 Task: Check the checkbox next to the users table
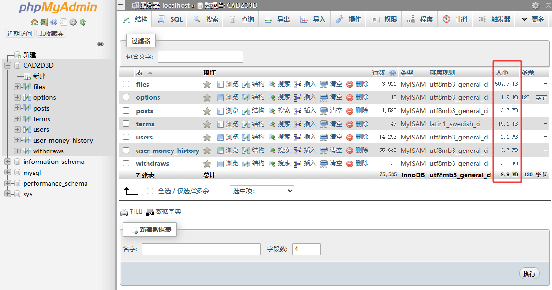[x=126, y=137]
